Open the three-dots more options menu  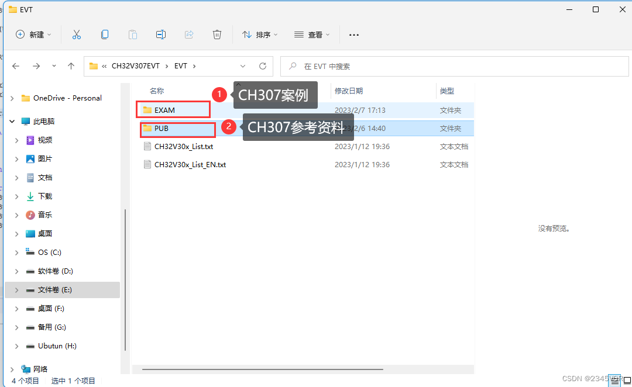[354, 35]
